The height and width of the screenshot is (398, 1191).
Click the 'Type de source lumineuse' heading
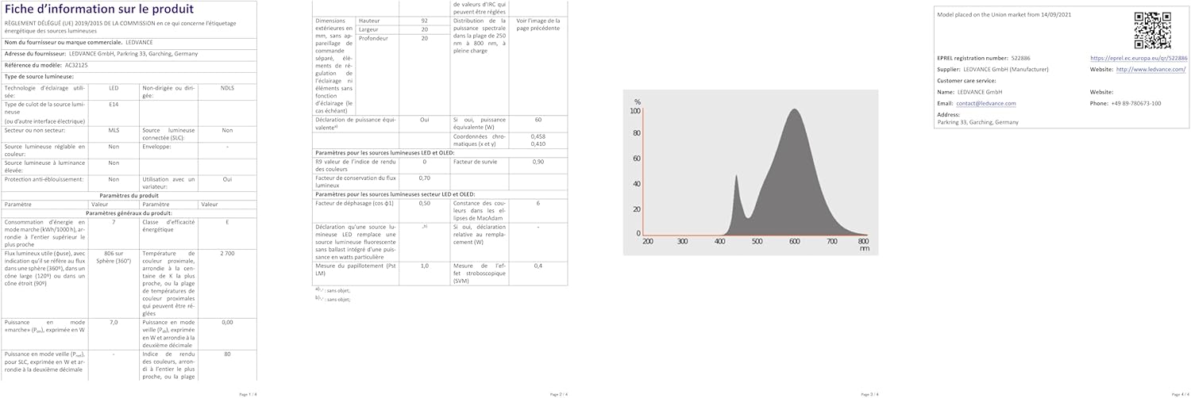40,76
